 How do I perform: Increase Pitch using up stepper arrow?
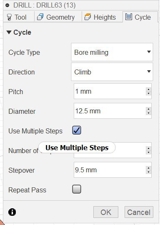(x=149, y=89)
